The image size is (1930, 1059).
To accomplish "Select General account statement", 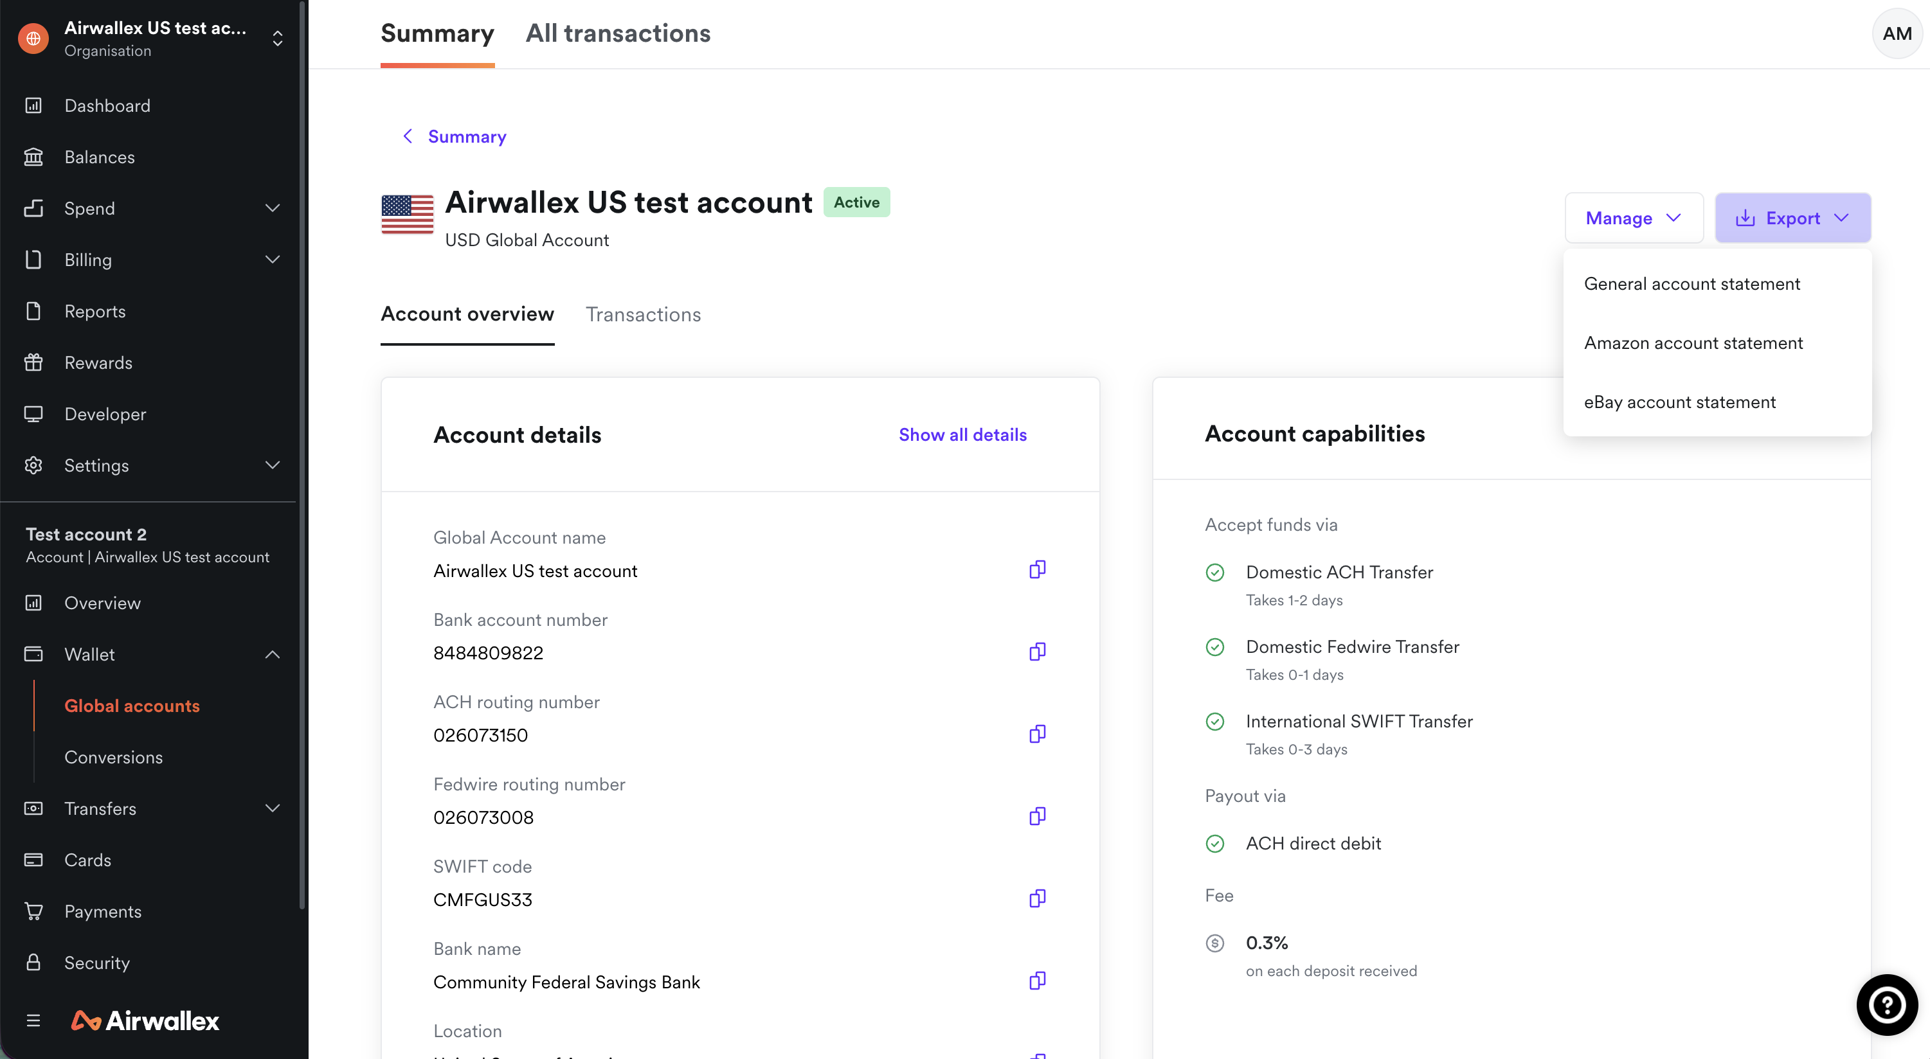I will 1717,284.
